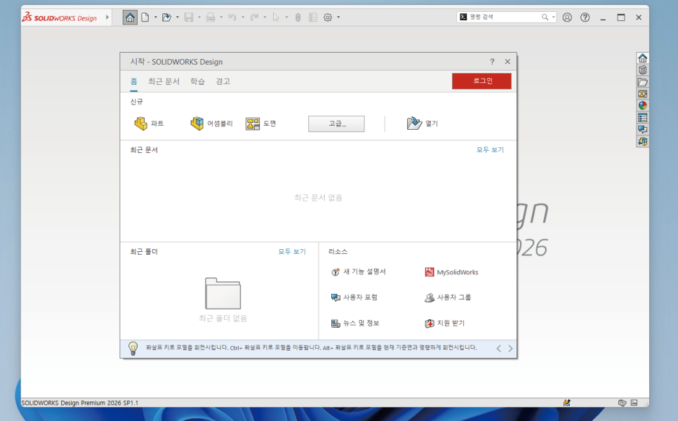Click the red Login (로그인) button
This screenshot has width=678, height=421.
point(481,81)
